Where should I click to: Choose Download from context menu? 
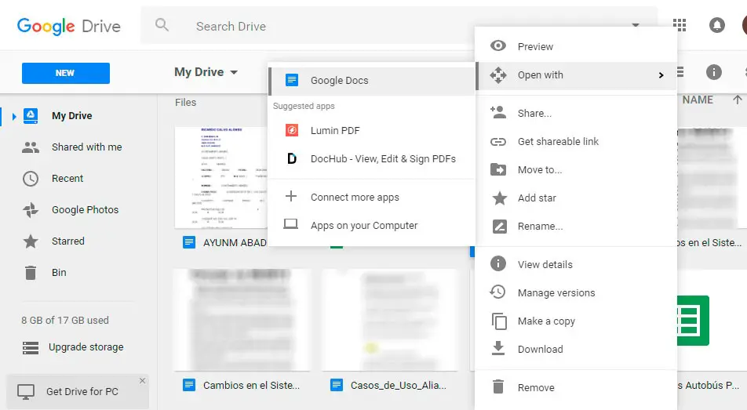click(x=575, y=350)
